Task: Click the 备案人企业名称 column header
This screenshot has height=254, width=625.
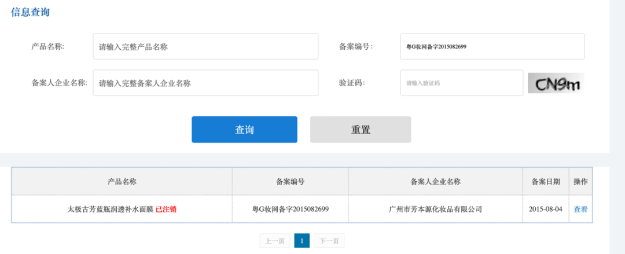Action: pyautogui.click(x=436, y=182)
